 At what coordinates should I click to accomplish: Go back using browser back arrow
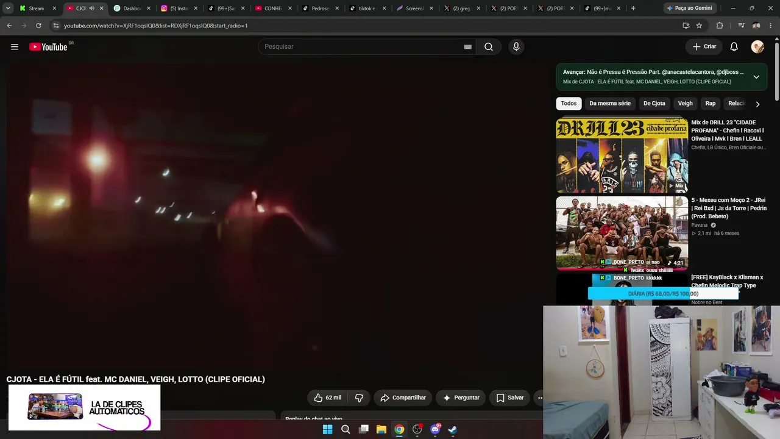click(9, 26)
